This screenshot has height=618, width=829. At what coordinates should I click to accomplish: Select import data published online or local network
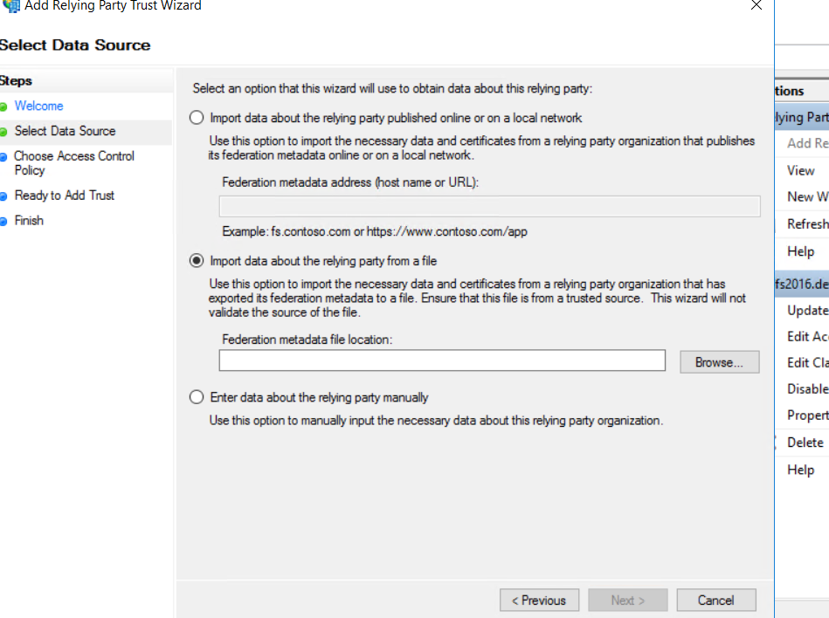197,118
